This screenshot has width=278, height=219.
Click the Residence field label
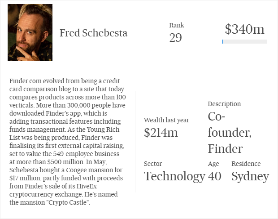pos(246,164)
